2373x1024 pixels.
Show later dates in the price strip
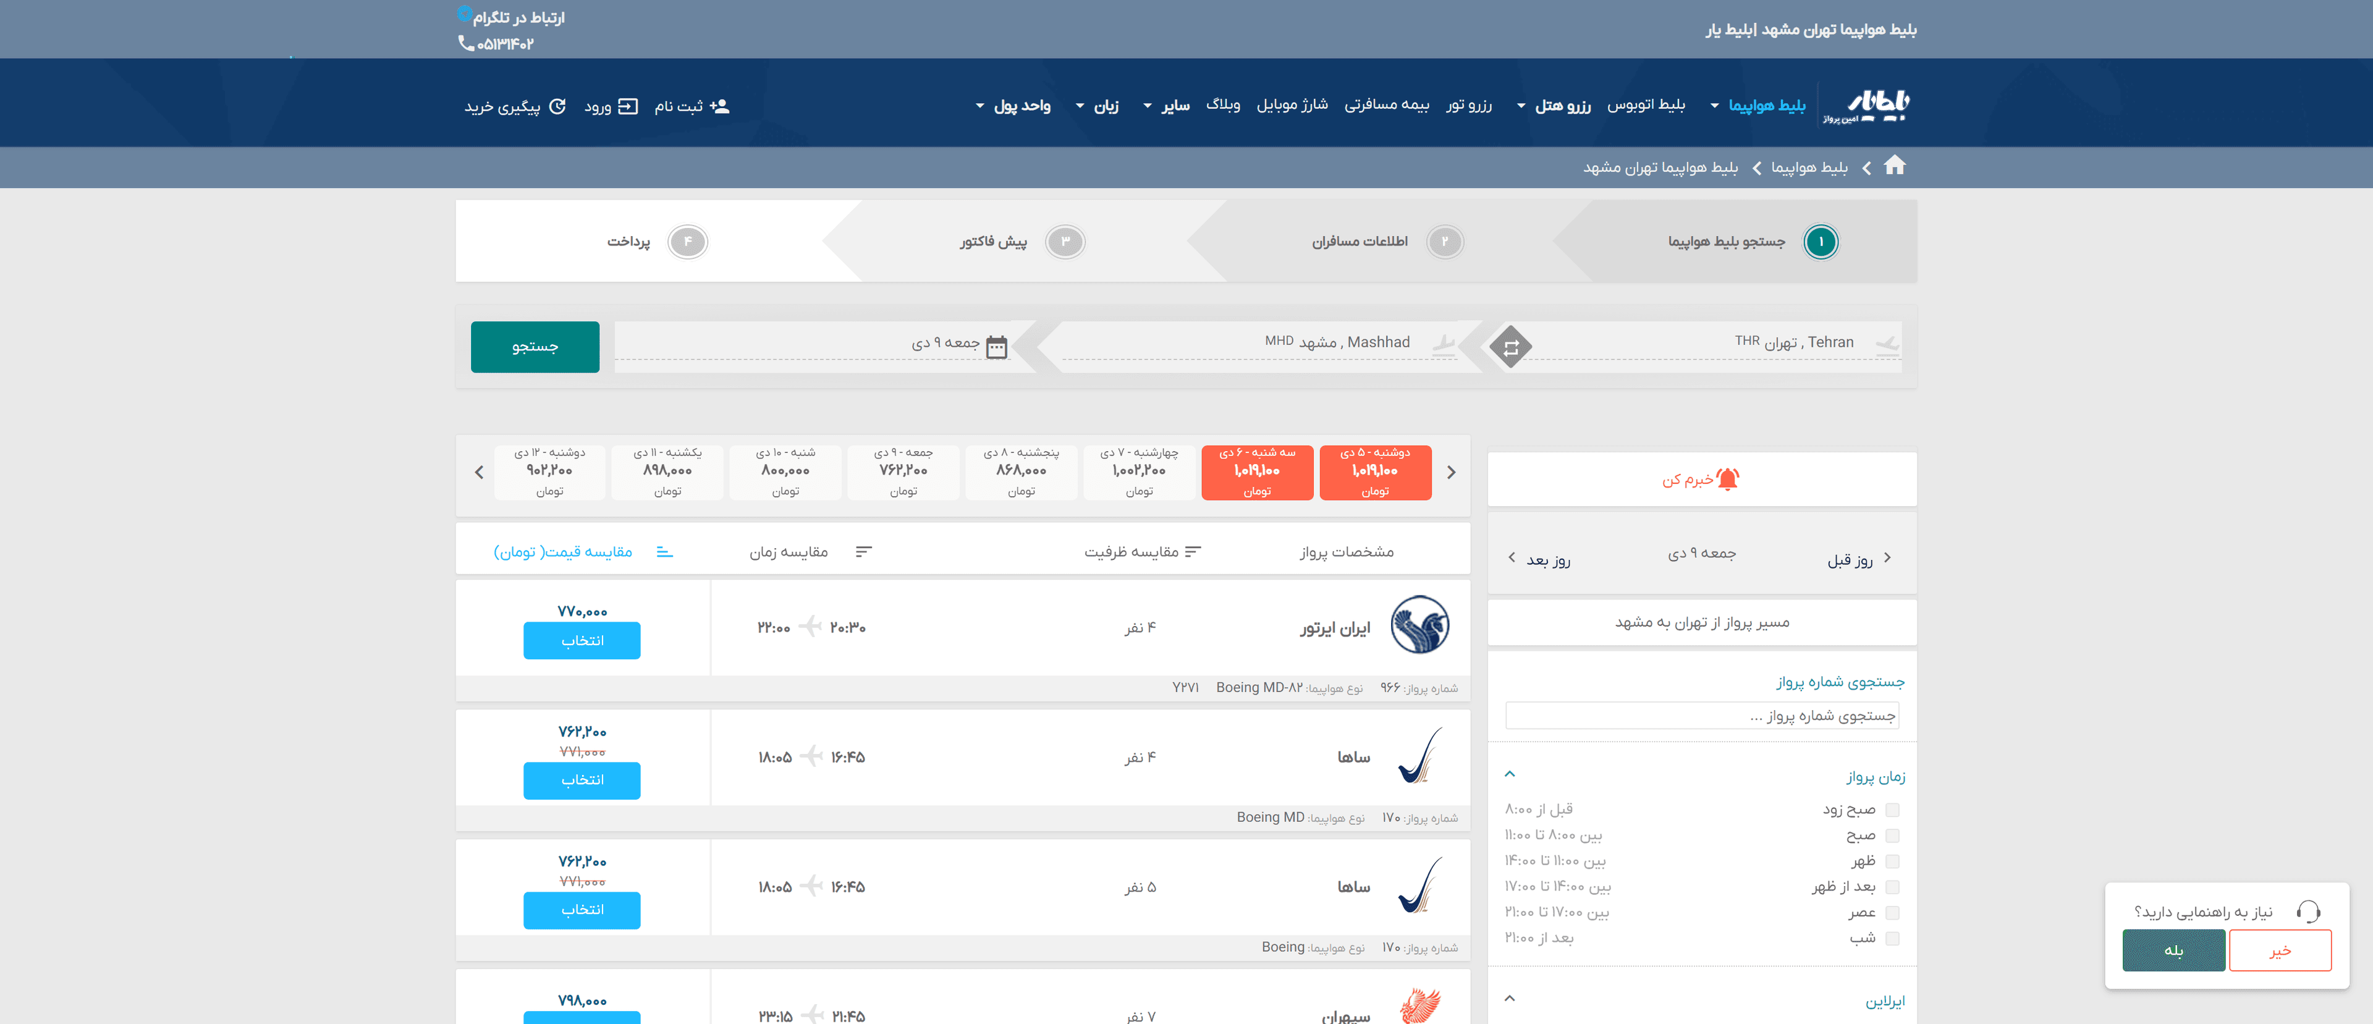[479, 472]
